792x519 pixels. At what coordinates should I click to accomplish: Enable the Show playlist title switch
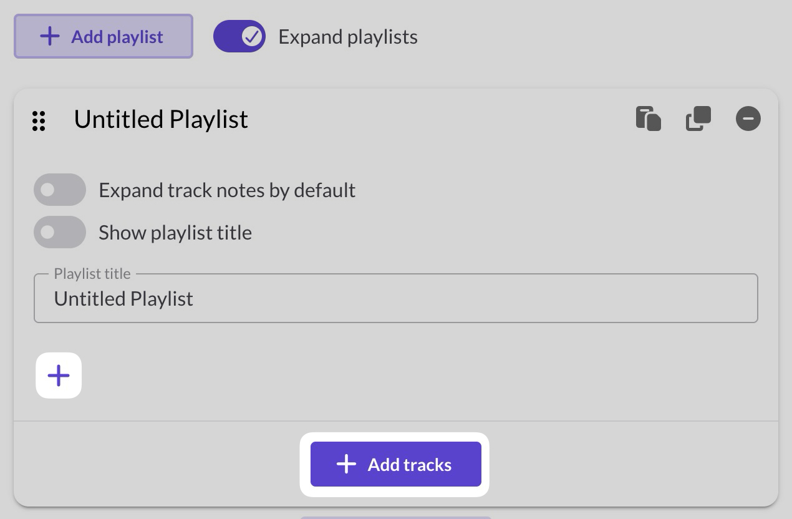(x=59, y=232)
